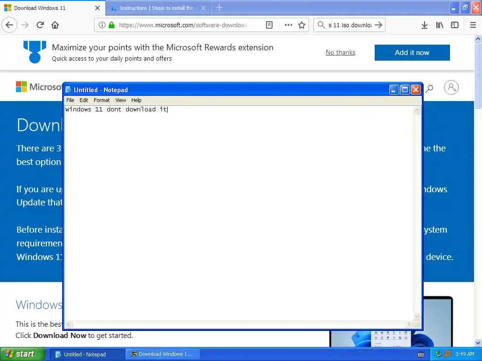
Task: Click Notepad horizontal scrollbar right arrow
Action: [x=409, y=324]
